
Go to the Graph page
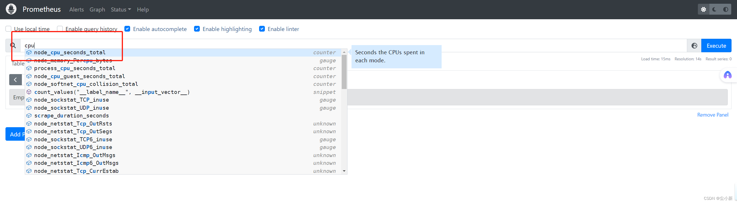click(97, 9)
